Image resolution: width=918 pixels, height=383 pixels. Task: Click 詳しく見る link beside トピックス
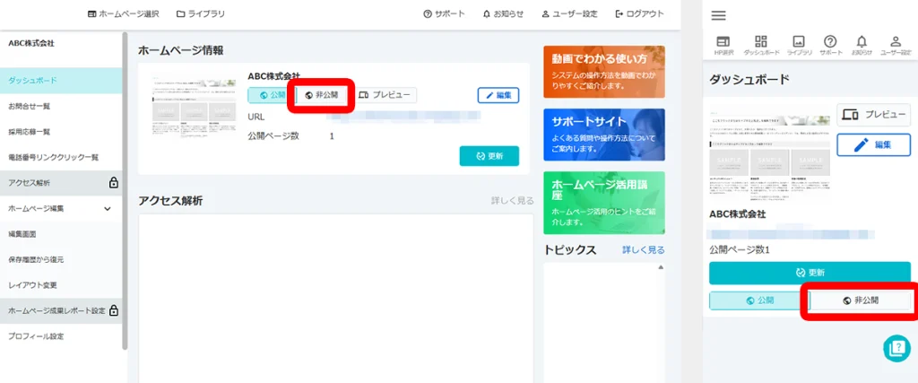tap(643, 250)
